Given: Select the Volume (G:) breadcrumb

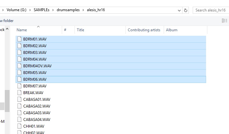Looking at the screenshot, I should (17, 10).
